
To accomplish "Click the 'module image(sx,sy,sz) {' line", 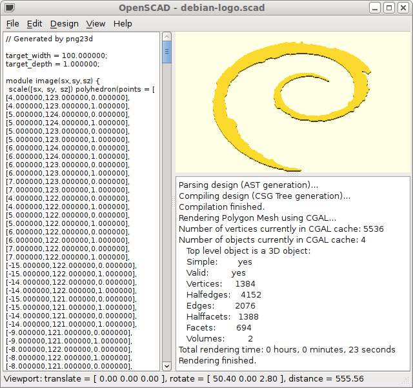I will pyautogui.click(x=53, y=81).
